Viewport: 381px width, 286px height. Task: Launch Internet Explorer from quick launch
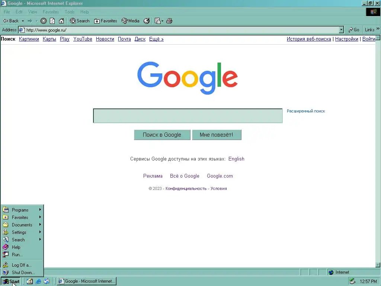(x=38, y=281)
